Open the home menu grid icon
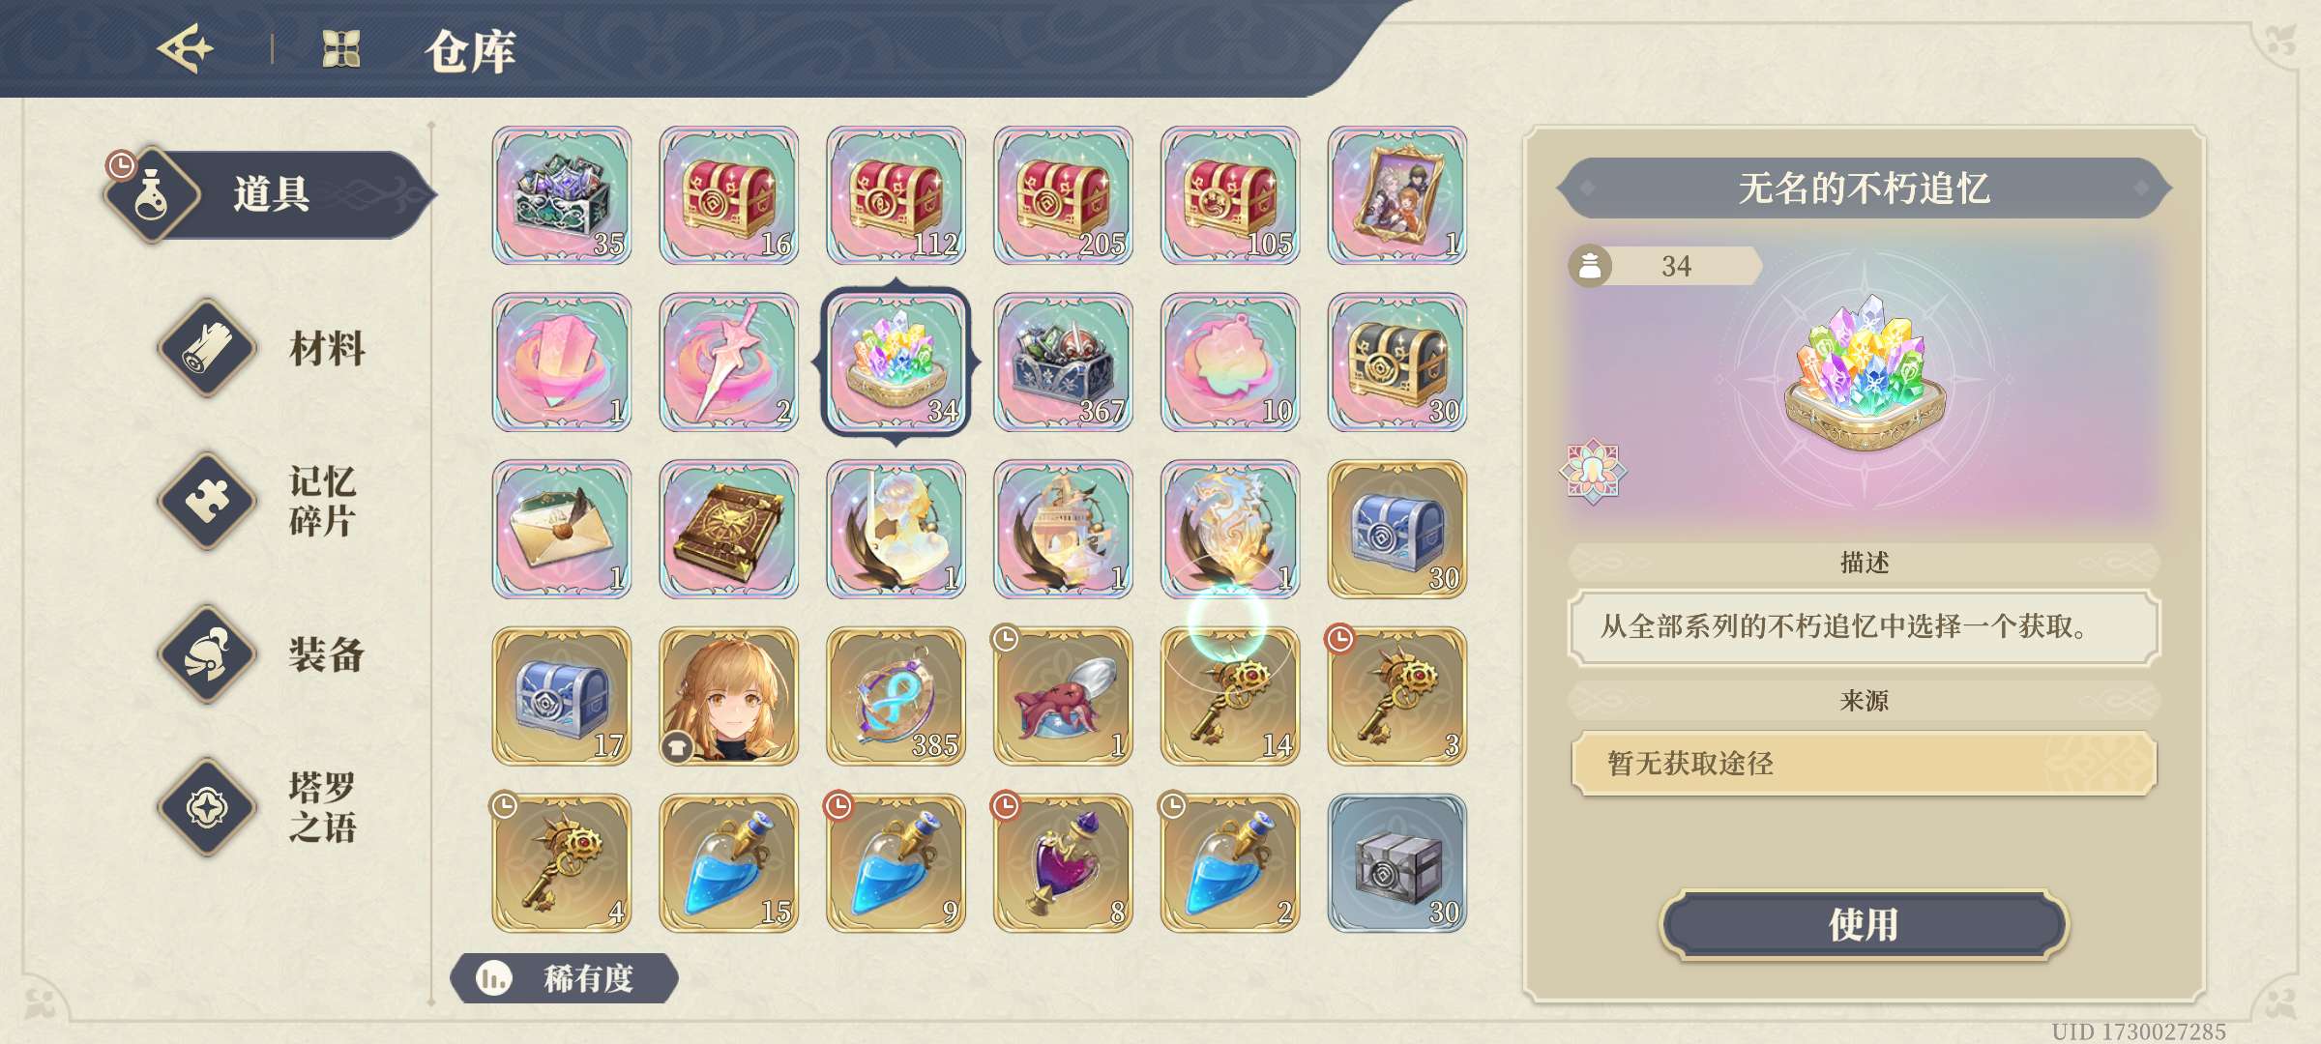The image size is (2321, 1044). pos(341,48)
